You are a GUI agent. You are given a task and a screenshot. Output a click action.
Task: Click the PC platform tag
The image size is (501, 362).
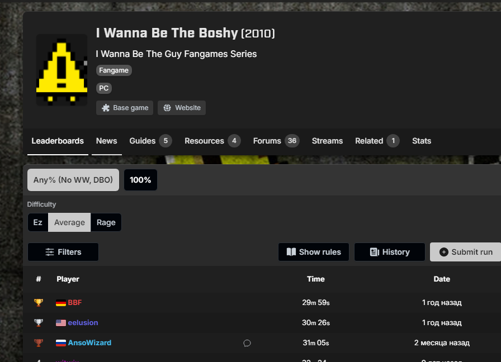[104, 88]
